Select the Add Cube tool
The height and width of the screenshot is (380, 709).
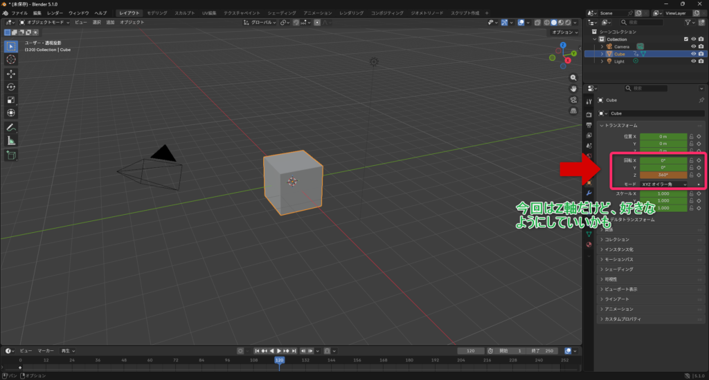click(11, 155)
